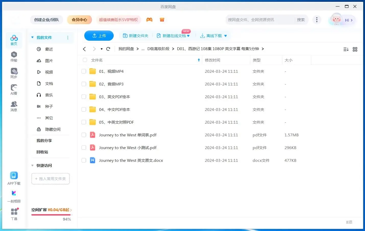Screen dimensions: 365x231
Task: Select 视频 in the left file menu
Action: [x=49, y=72]
